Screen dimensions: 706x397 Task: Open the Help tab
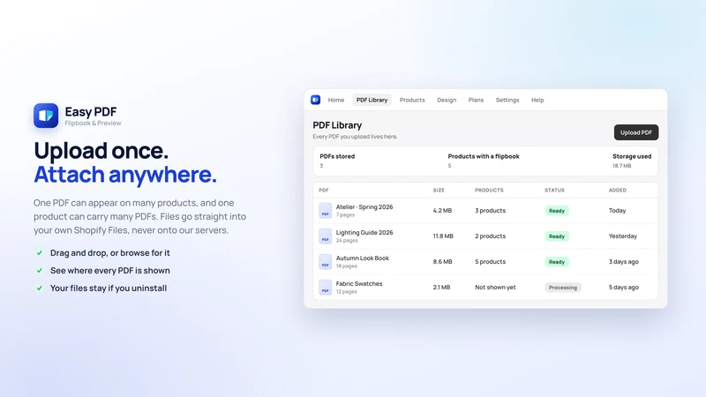[x=537, y=100]
